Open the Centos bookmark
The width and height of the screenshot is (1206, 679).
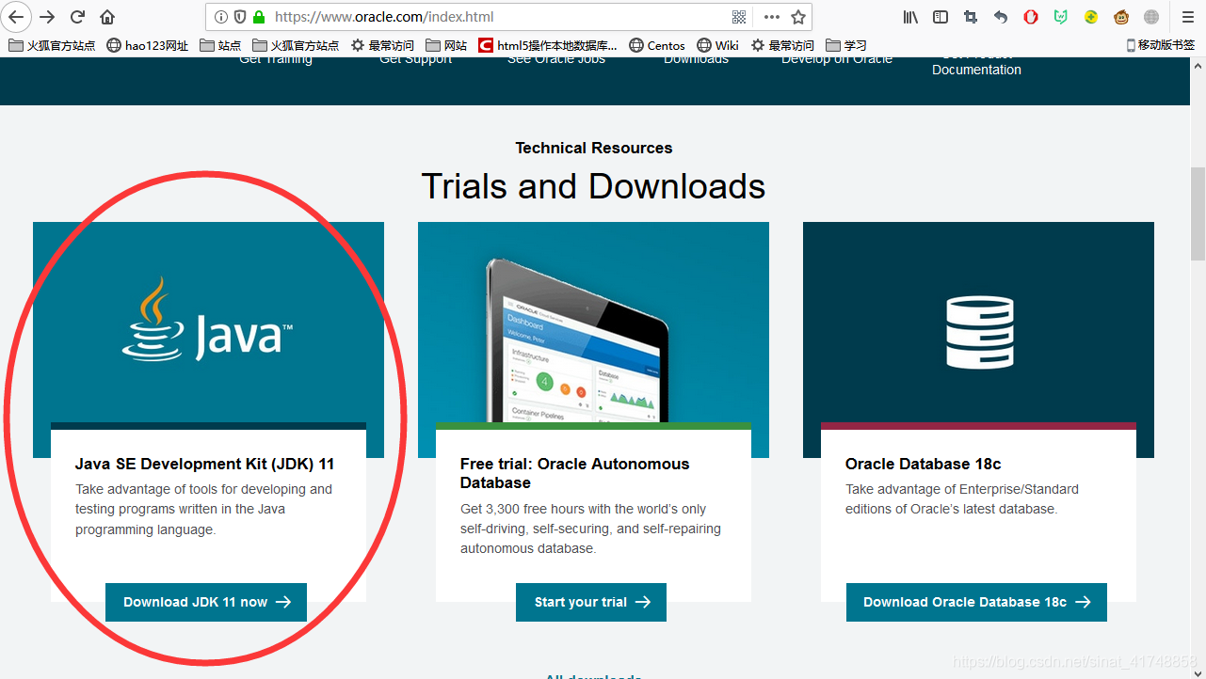(x=657, y=45)
